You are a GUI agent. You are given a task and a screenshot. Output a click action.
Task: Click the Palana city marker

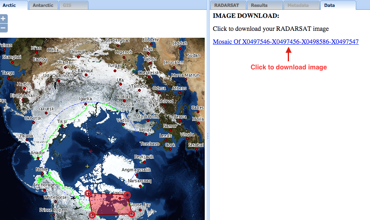point(27,140)
